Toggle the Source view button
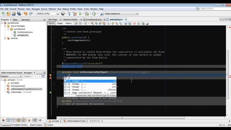This screenshot has width=231, height=130. tap(51, 23)
